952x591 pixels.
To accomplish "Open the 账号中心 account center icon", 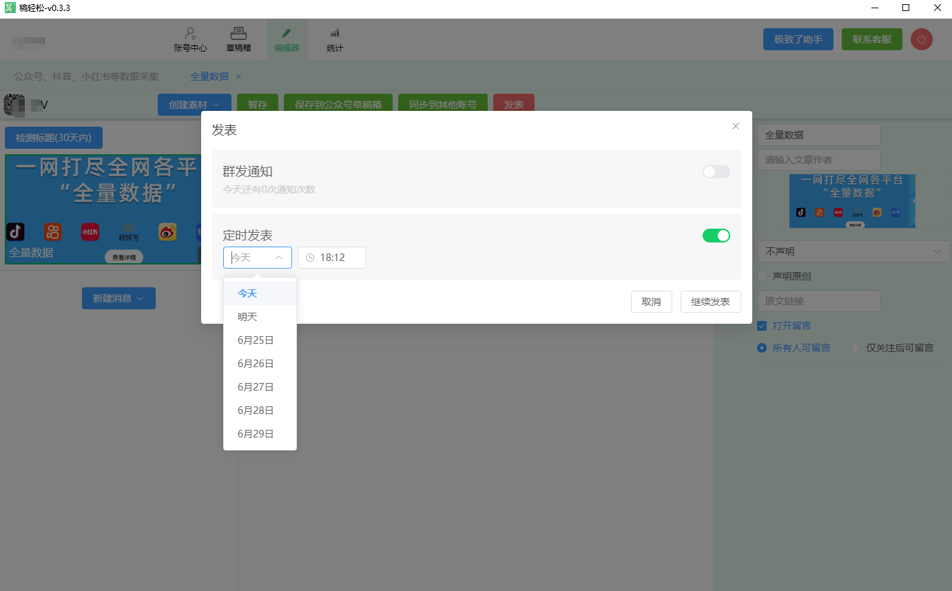I will pyautogui.click(x=190, y=33).
